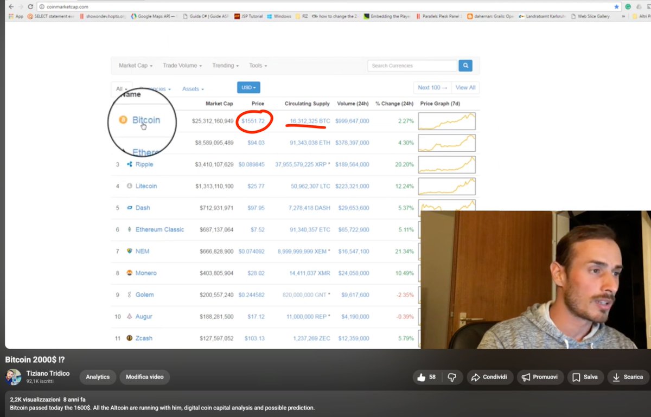The height and width of the screenshot is (417, 651).
Task: Open Litecoin 7d price graph
Action: pos(446,186)
